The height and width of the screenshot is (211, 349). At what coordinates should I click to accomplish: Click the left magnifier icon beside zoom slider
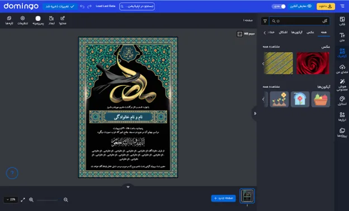pyautogui.click(x=31, y=200)
